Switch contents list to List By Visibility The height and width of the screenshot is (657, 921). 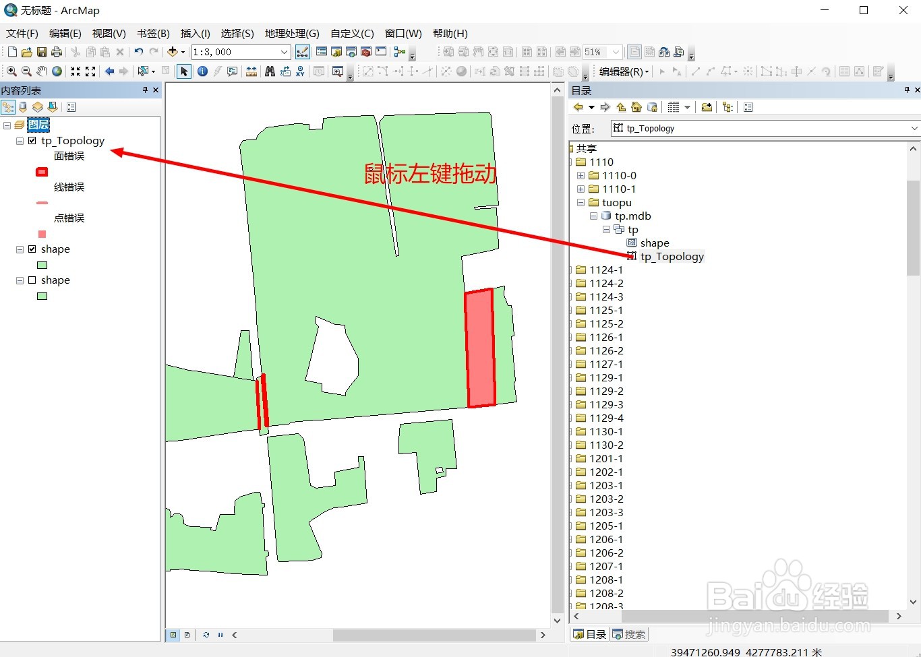tap(38, 107)
